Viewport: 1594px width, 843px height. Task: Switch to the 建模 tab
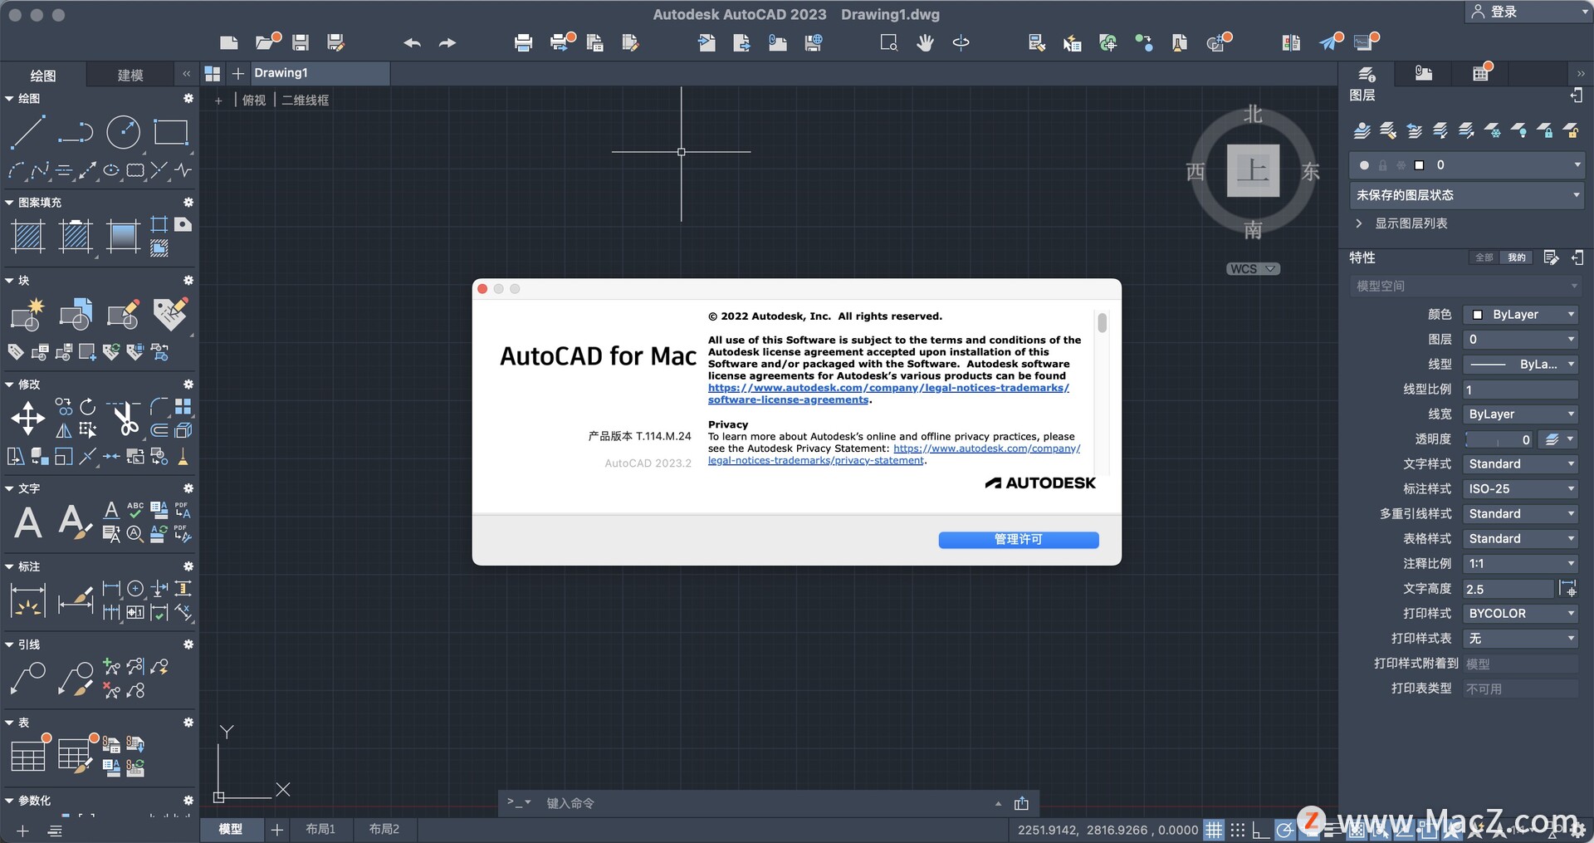click(129, 75)
